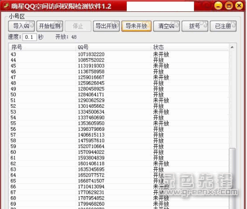Click the scrollbar up arrow

coord(232,47)
